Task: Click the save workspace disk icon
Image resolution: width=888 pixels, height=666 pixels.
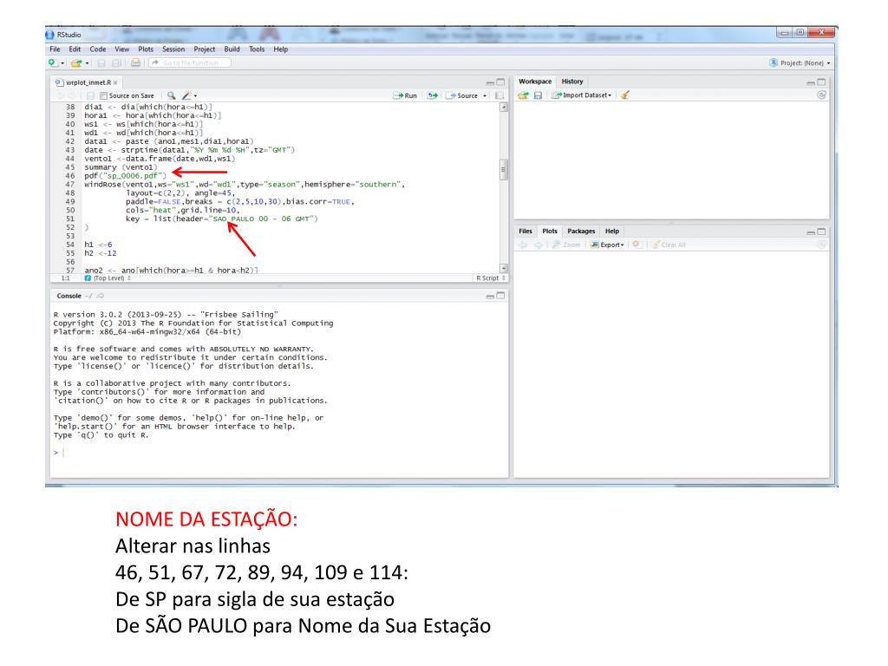Action: pyautogui.click(x=538, y=95)
